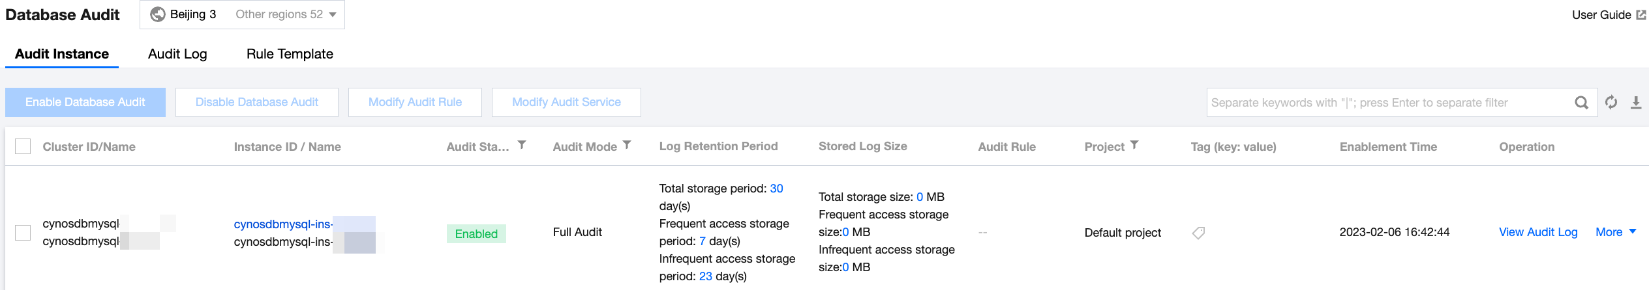Click the refresh list icon

tap(1611, 103)
